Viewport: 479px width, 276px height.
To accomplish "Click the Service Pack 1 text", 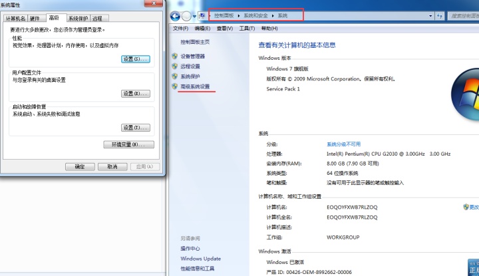I will click(283, 89).
